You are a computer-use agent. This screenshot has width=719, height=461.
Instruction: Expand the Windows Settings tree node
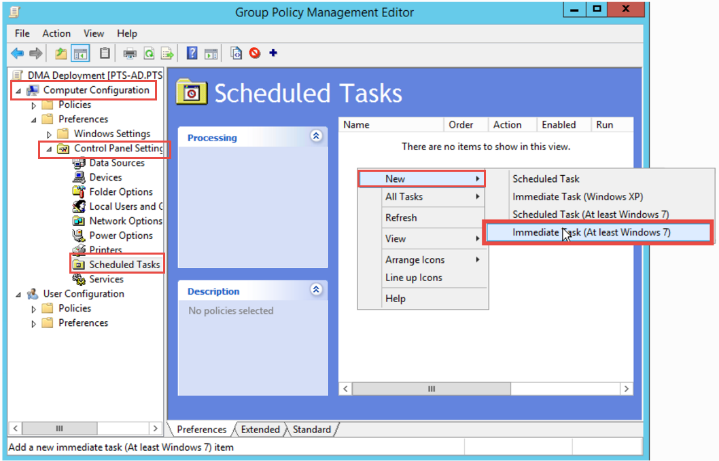click(49, 134)
